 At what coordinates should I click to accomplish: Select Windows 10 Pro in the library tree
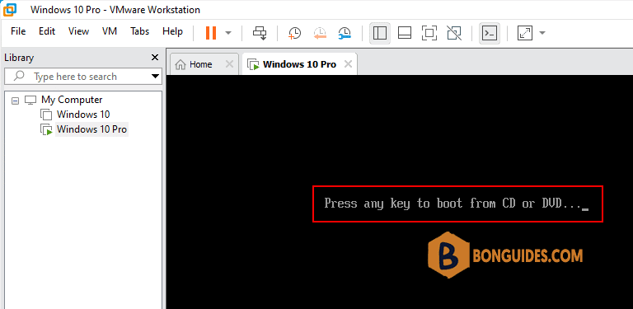91,129
